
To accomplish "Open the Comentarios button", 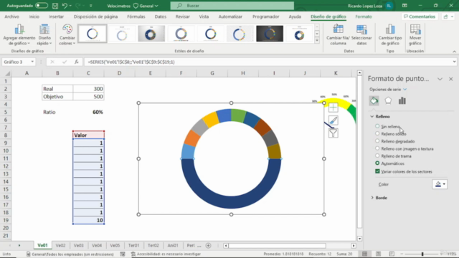I will 420,16.
